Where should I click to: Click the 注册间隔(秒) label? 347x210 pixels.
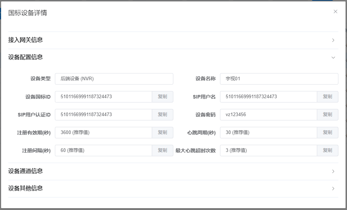[36, 151]
